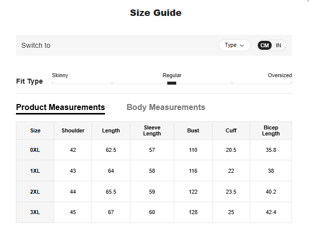
Task: Open the Body Measurements tab
Action: pos(166,107)
